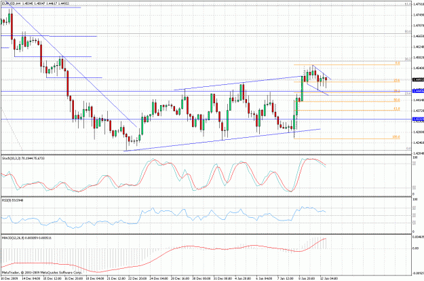This screenshot has width=424, height=281.
Task: Click the '28 Dec 00:00' time axis label
Action: [201, 278]
